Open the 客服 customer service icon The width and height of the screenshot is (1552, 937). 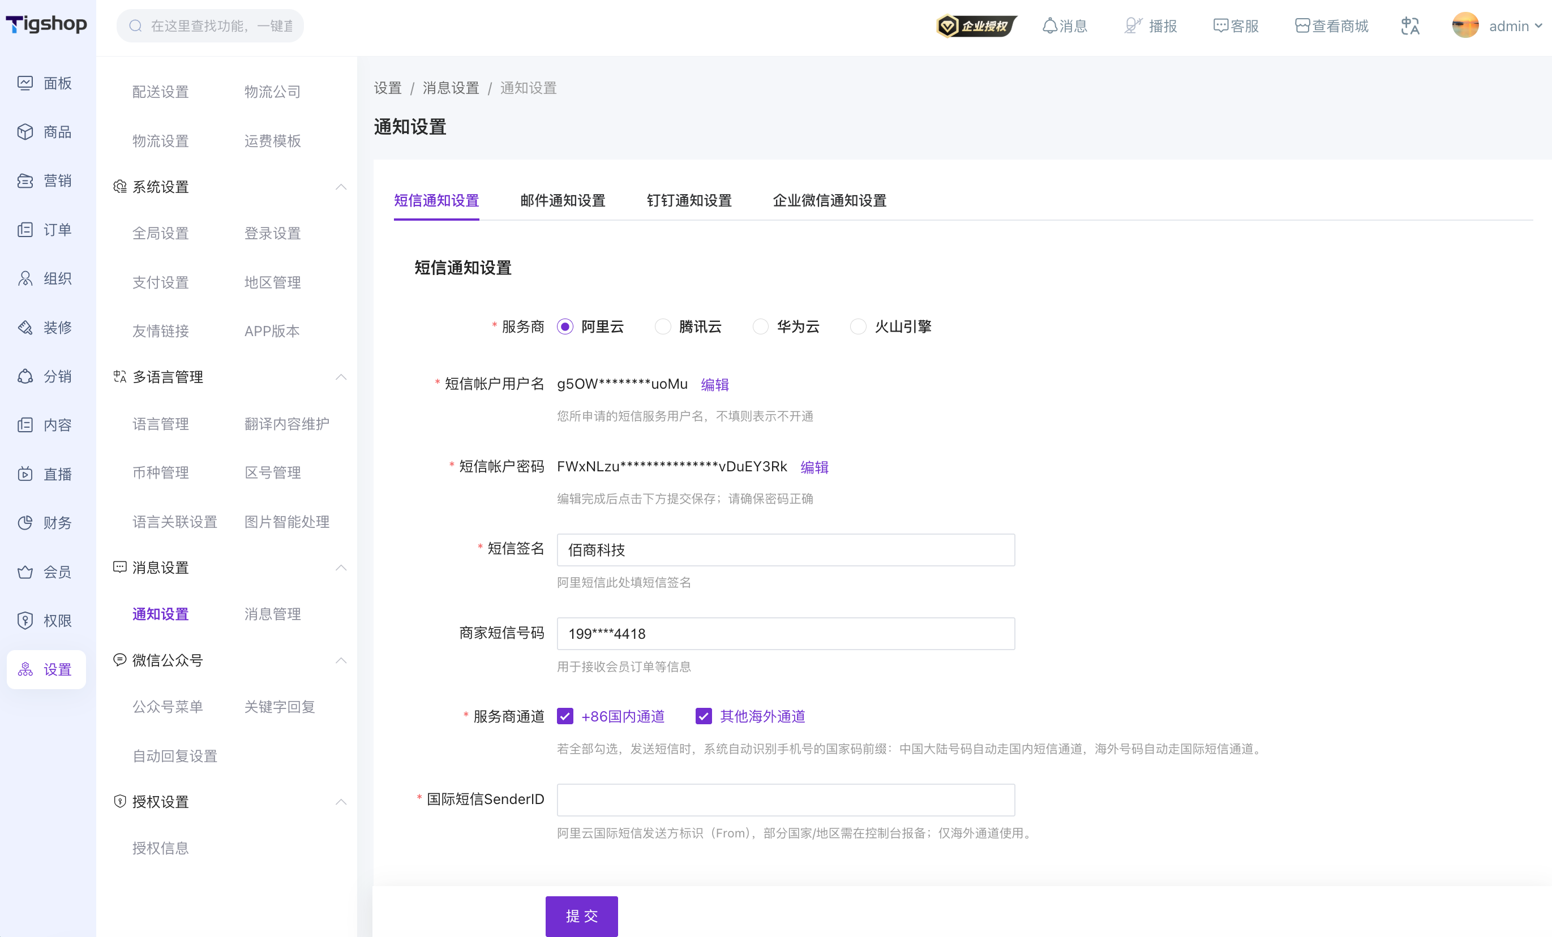[x=1220, y=26]
